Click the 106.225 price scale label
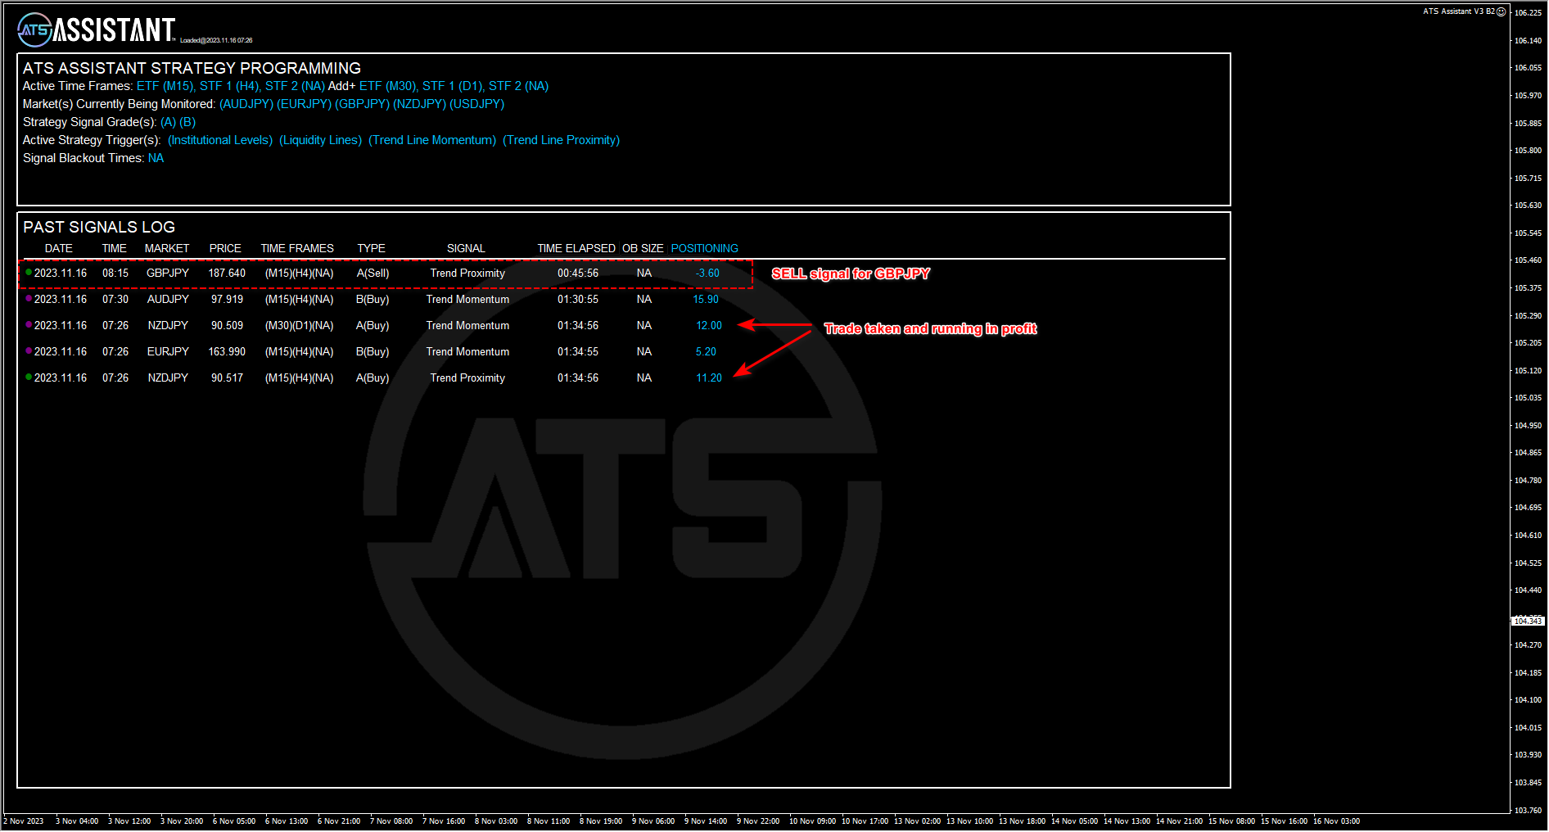This screenshot has width=1549, height=832. click(1528, 13)
